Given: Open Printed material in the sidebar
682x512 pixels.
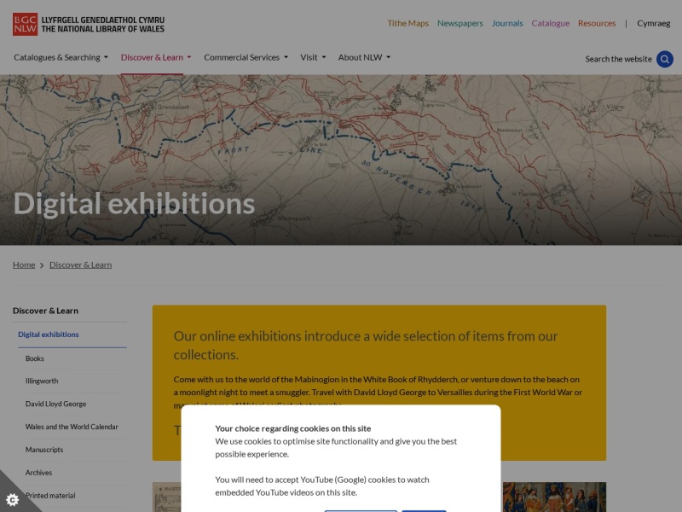Looking at the screenshot, I should (x=50, y=496).
